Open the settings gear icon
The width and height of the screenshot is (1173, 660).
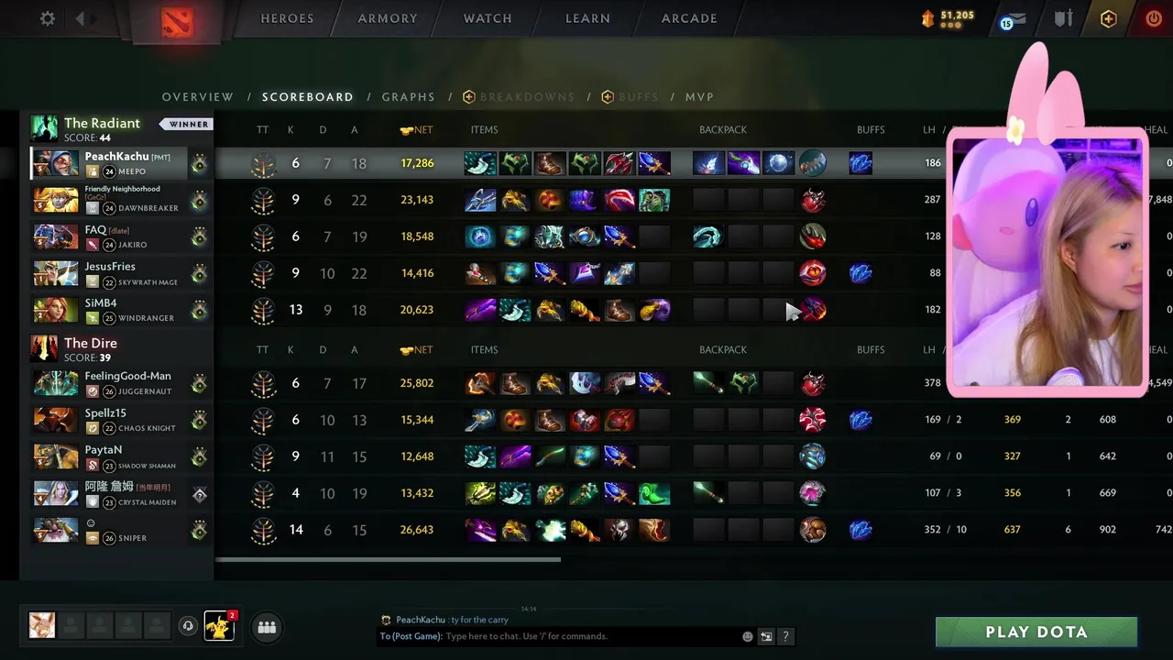click(48, 18)
